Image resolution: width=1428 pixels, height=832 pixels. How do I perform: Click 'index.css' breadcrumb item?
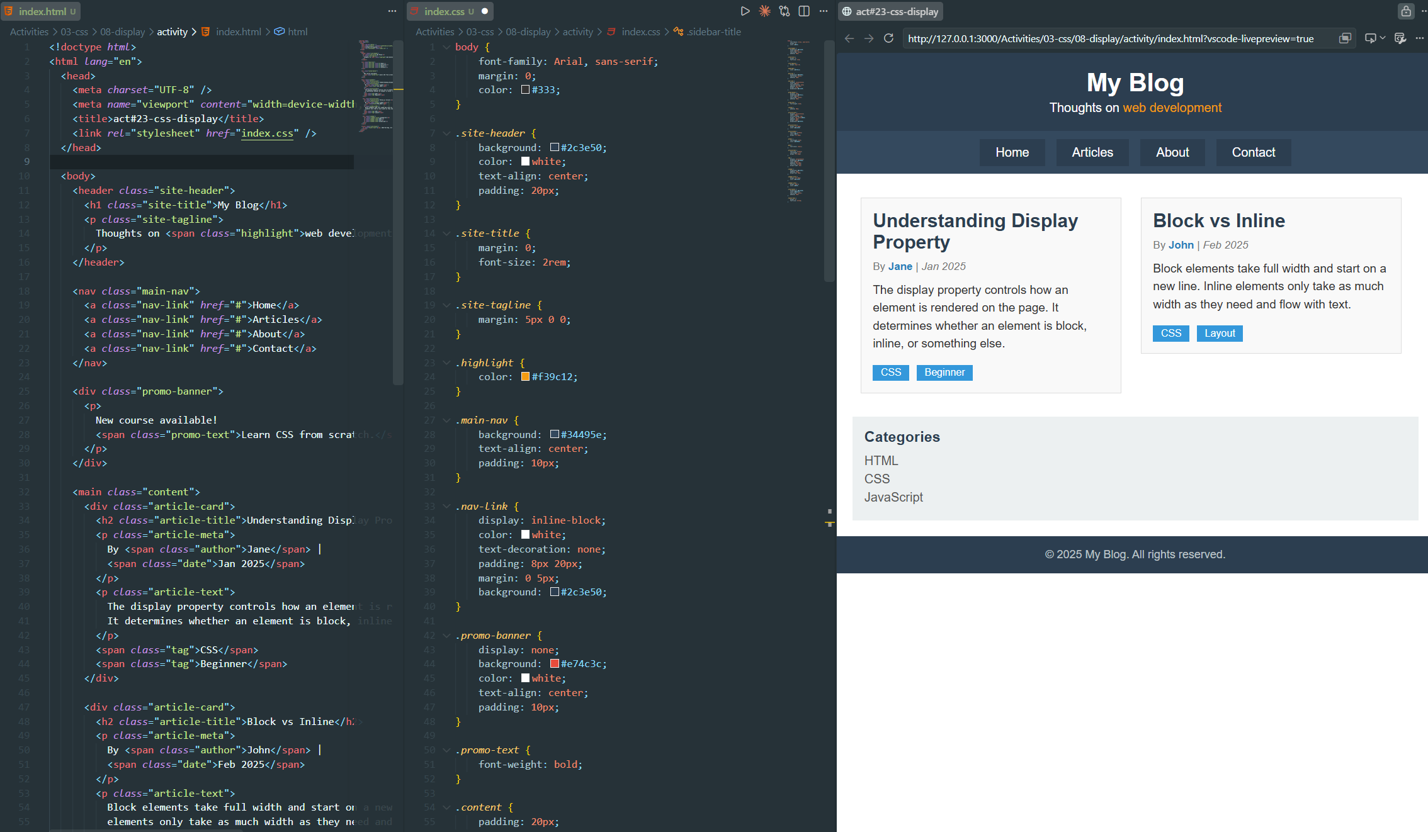pos(640,31)
